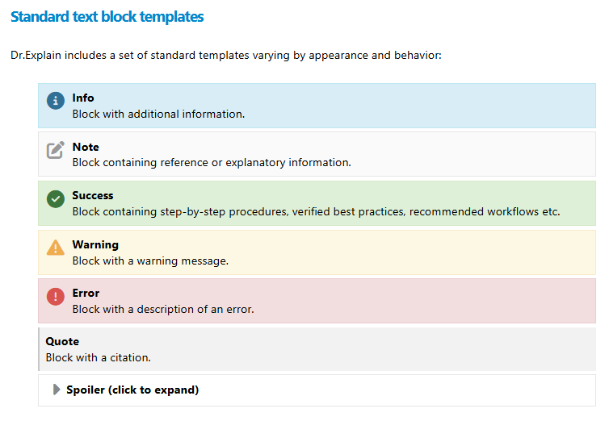Click the Note pencil-edit icon
This screenshot has width=609, height=421.
[x=55, y=150]
